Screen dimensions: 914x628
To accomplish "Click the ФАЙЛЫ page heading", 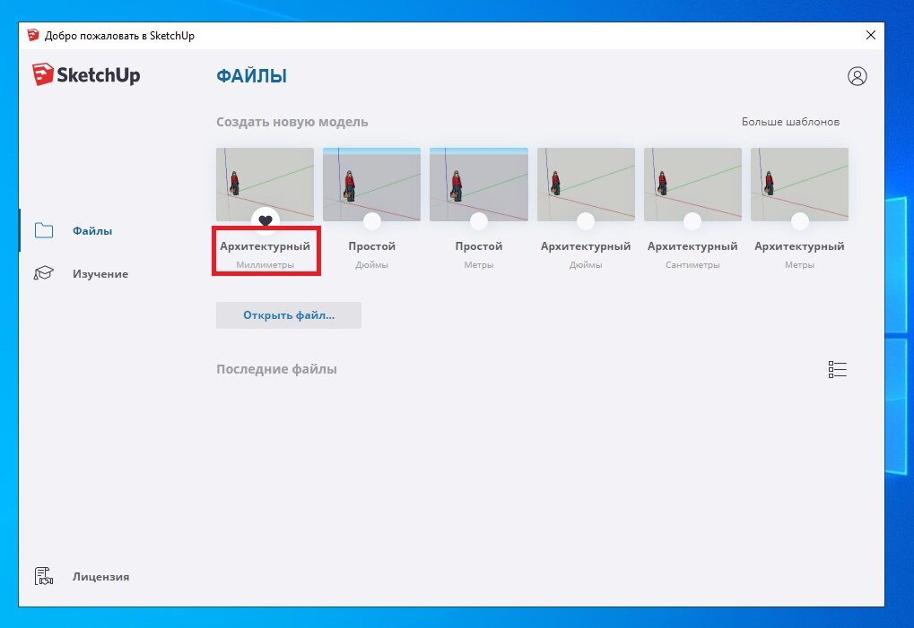I will coord(251,76).
